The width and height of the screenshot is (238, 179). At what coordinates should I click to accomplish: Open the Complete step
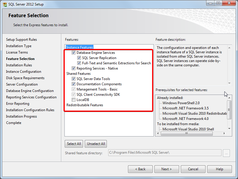click(x=14, y=123)
